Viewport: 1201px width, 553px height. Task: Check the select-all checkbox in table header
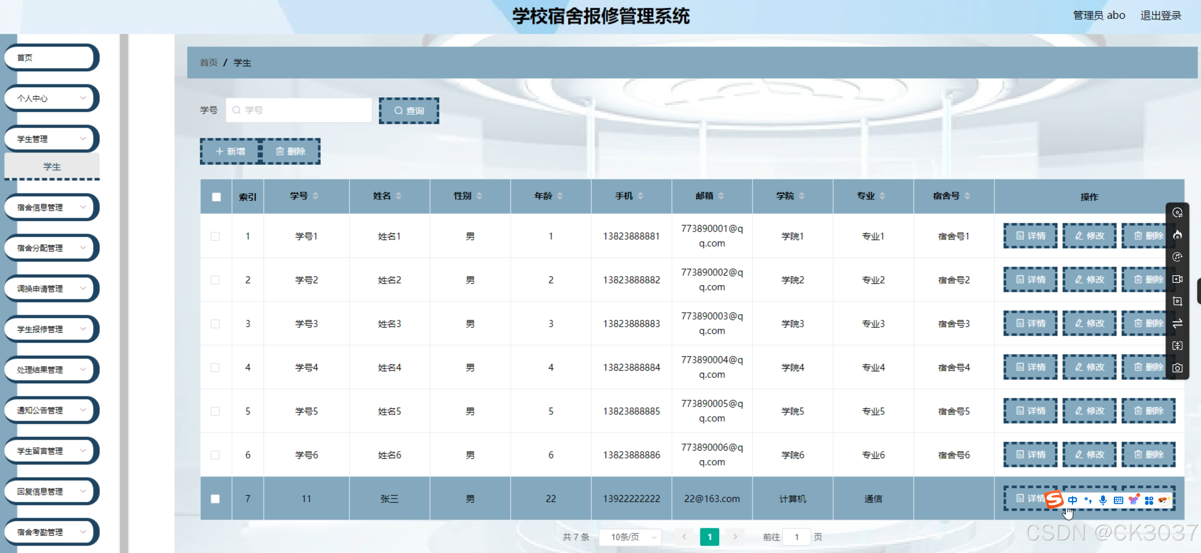216,197
